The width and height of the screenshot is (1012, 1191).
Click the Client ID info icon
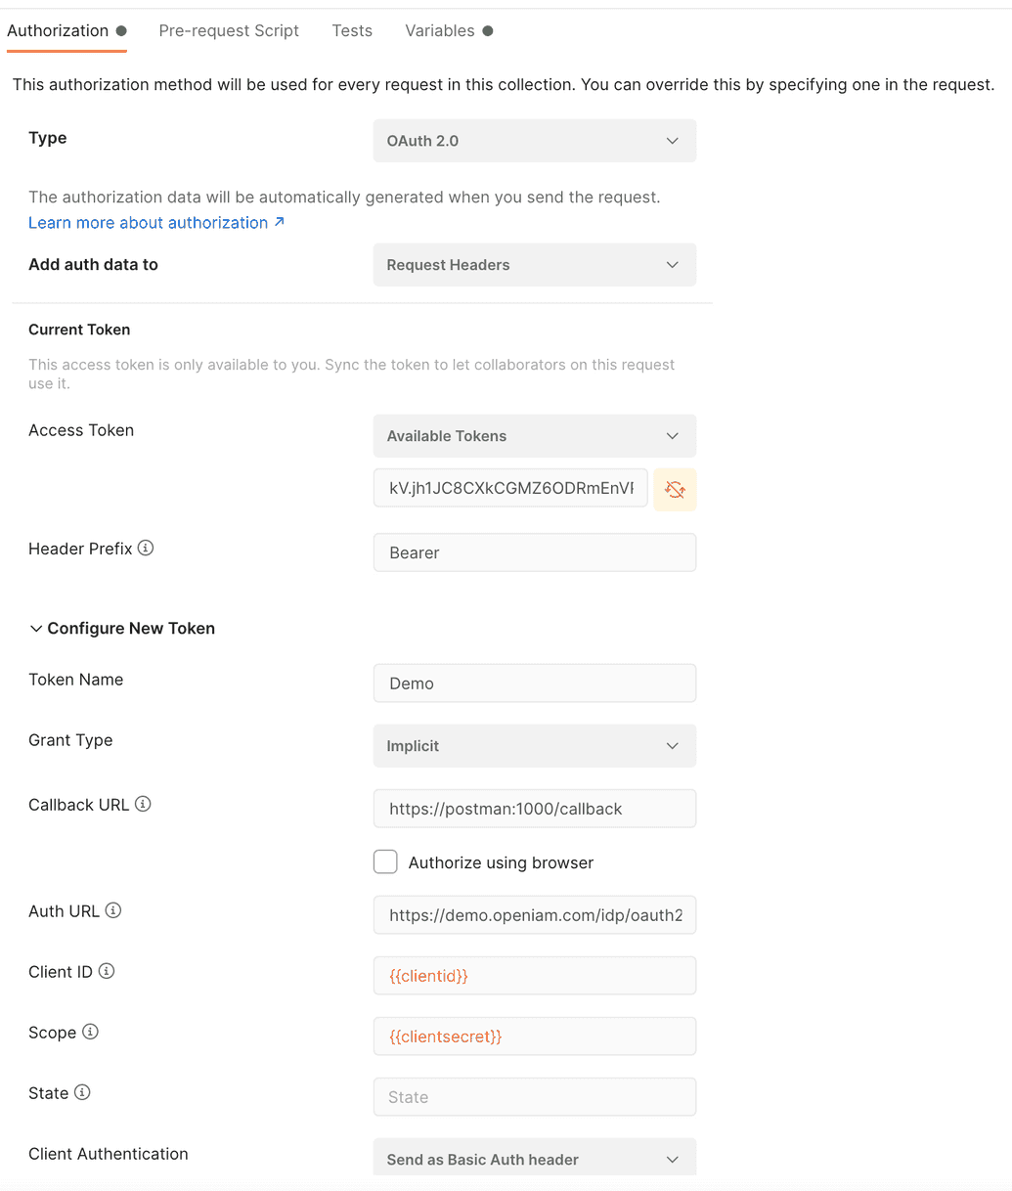click(108, 970)
